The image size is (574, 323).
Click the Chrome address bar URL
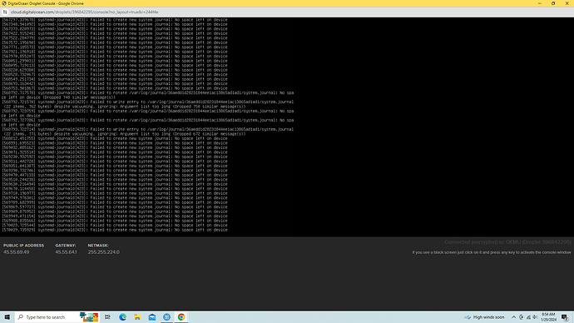[85, 12]
